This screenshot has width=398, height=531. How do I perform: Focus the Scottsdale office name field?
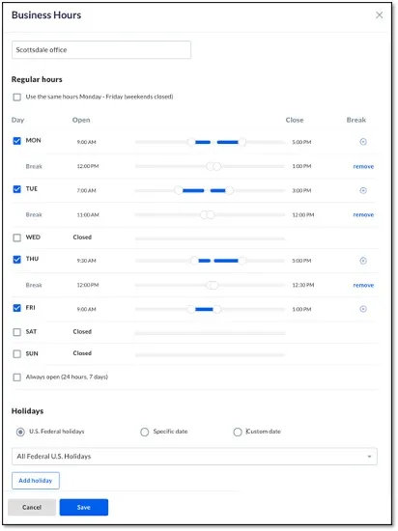(101, 50)
